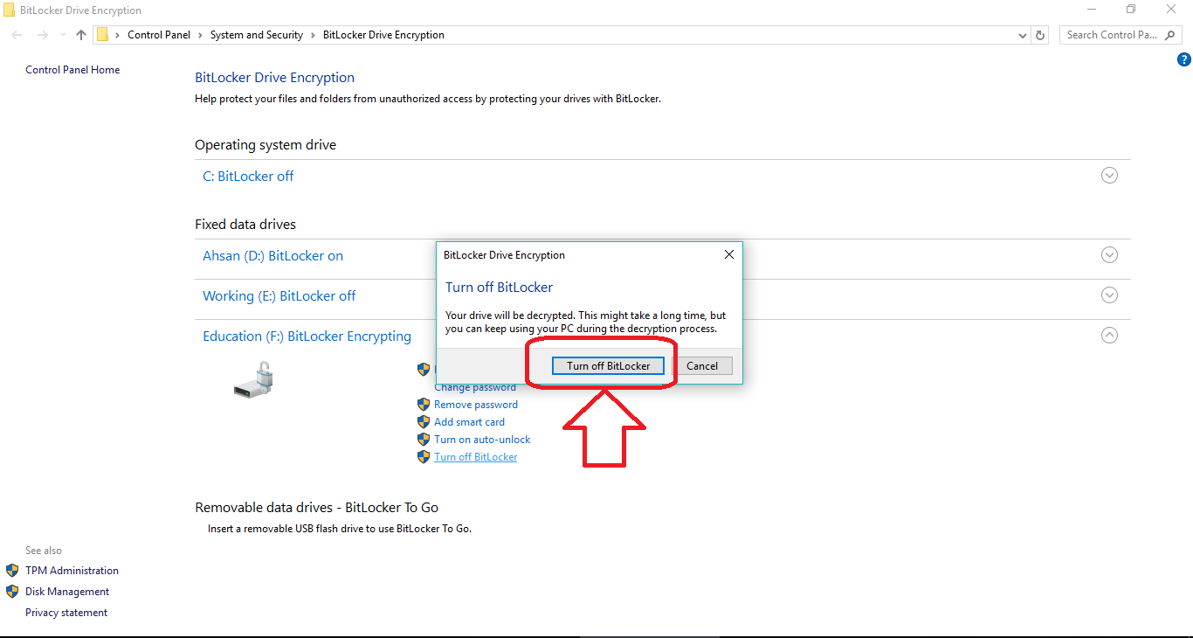The width and height of the screenshot is (1193, 638).
Task: Click the folder icon in the address bar
Action: [x=102, y=35]
